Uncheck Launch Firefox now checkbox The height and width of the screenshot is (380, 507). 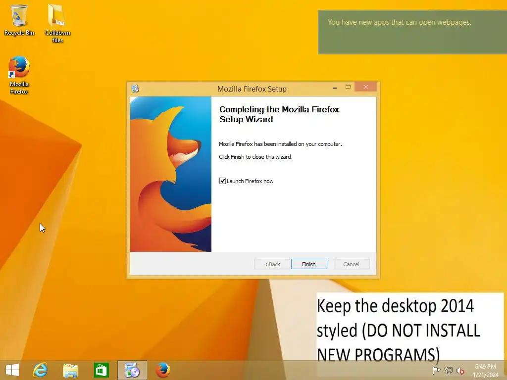(222, 181)
